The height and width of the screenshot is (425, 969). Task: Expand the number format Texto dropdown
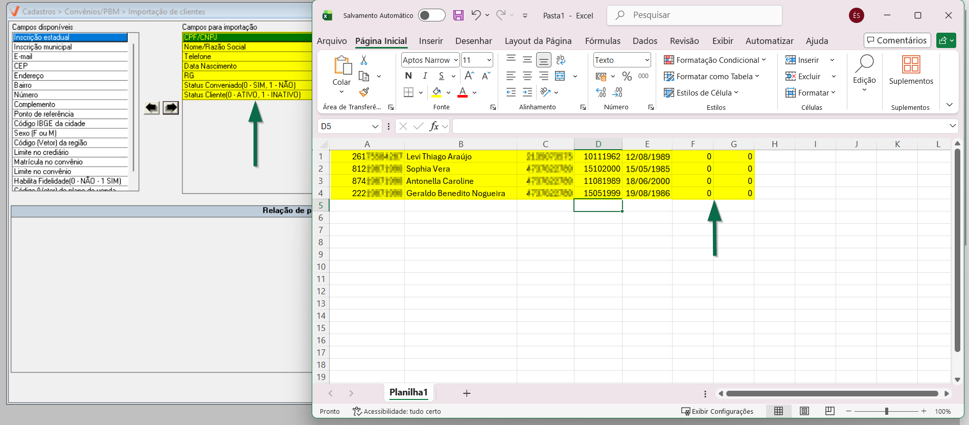(x=647, y=60)
